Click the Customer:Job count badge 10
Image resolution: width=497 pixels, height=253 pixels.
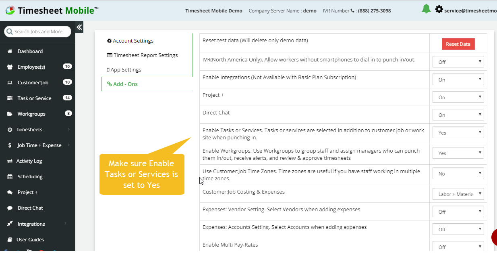(x=67, y=82)
